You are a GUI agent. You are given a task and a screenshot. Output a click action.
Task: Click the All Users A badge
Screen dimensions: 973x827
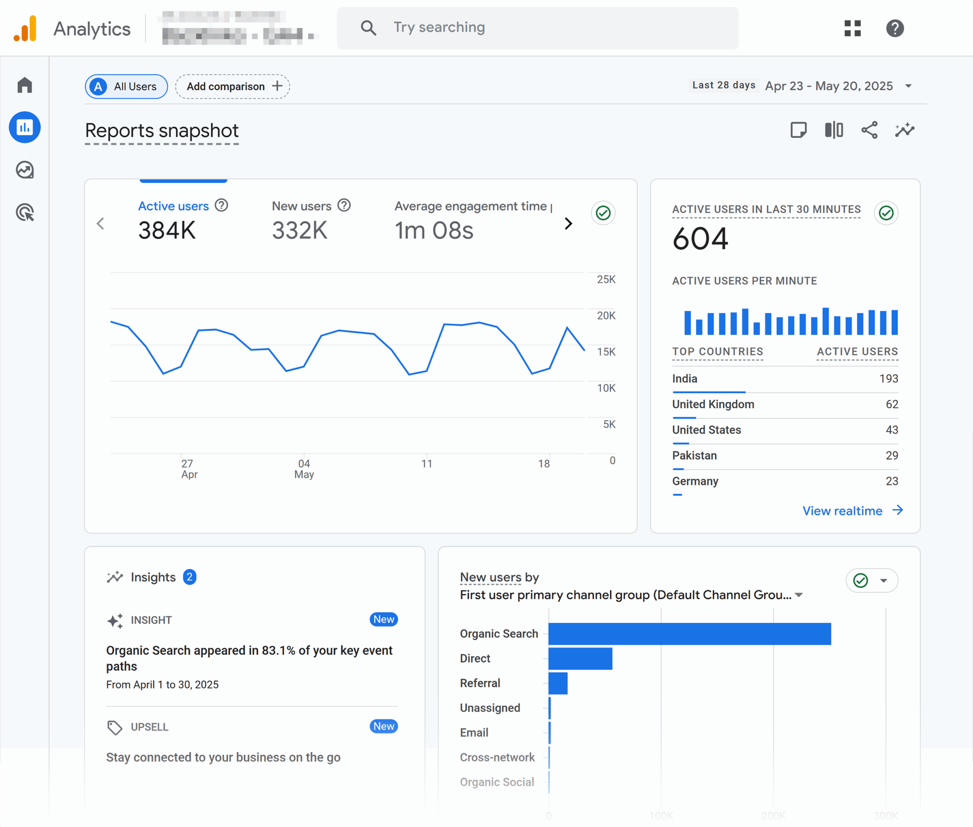coord(98,86)
